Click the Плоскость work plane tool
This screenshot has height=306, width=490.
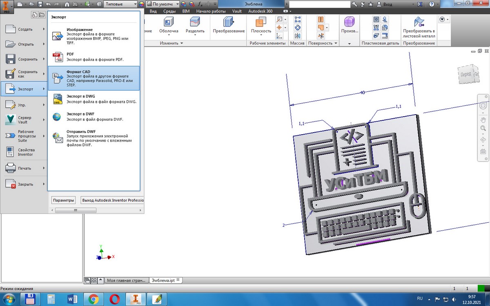click(x=261, y=25)
